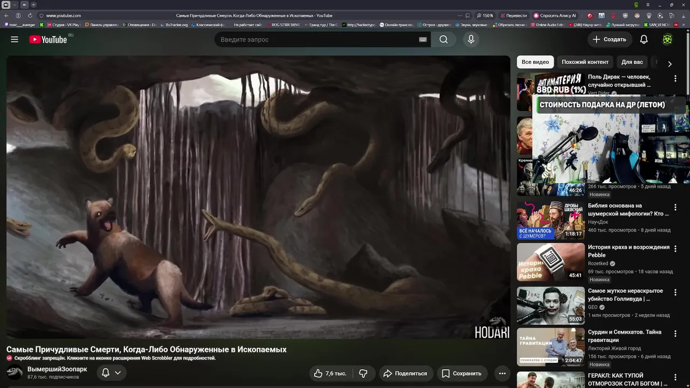Like the video (7,6 тыс.)
This screenshot has width=690, height=388.
(330, 373)
